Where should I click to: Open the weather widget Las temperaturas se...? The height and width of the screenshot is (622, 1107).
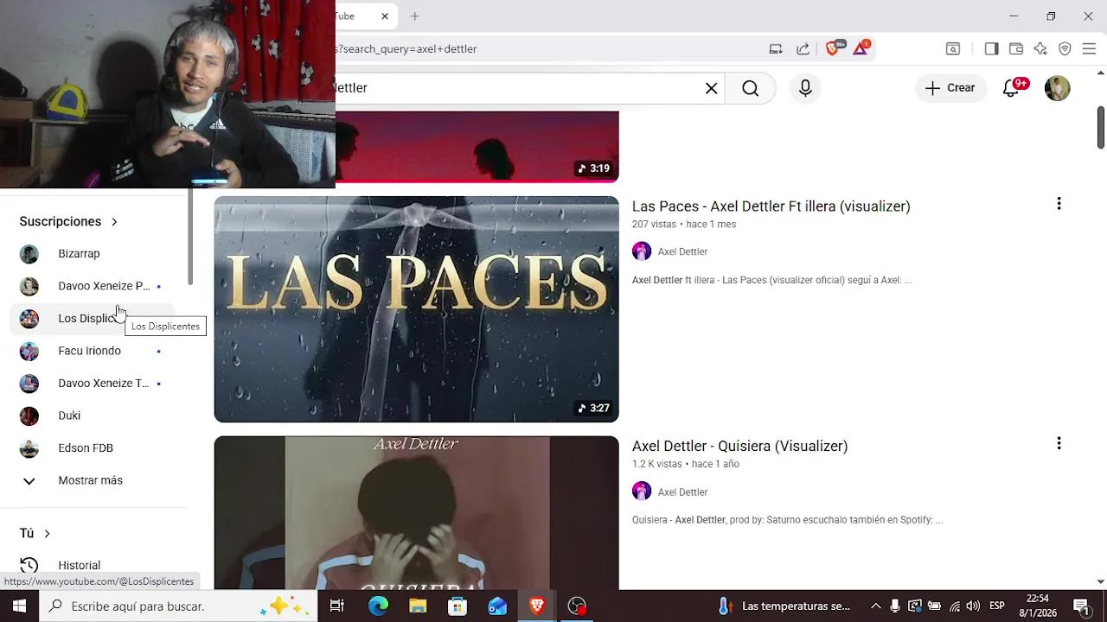(784, 606)
